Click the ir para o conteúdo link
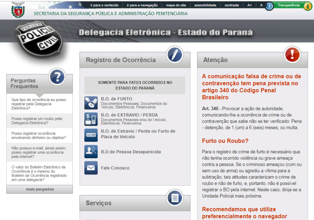Viewport: 314px width, 220px height. 105,5
